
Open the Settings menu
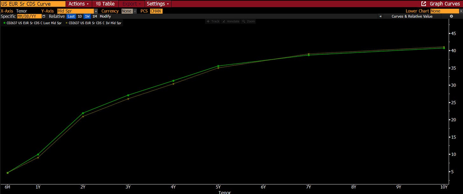(158, 4)
